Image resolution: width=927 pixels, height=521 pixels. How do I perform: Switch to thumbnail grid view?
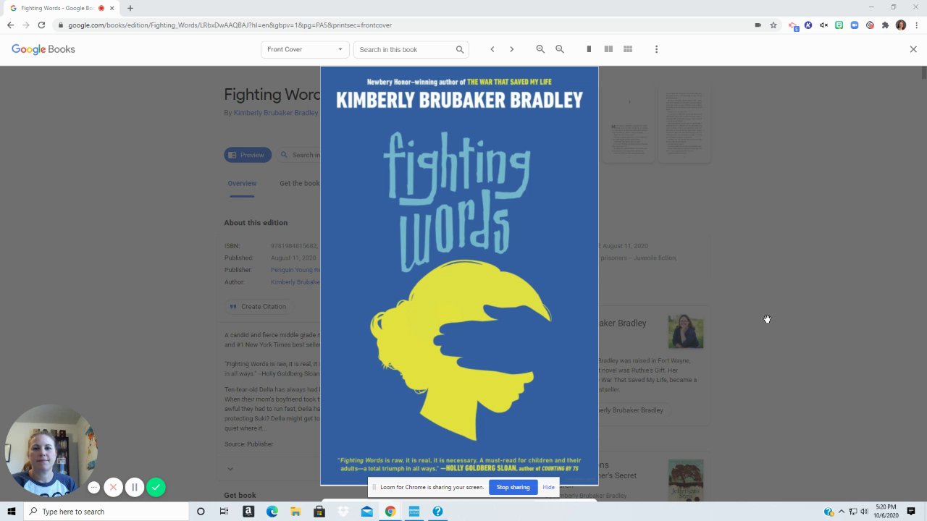click(x=628, y=49)
